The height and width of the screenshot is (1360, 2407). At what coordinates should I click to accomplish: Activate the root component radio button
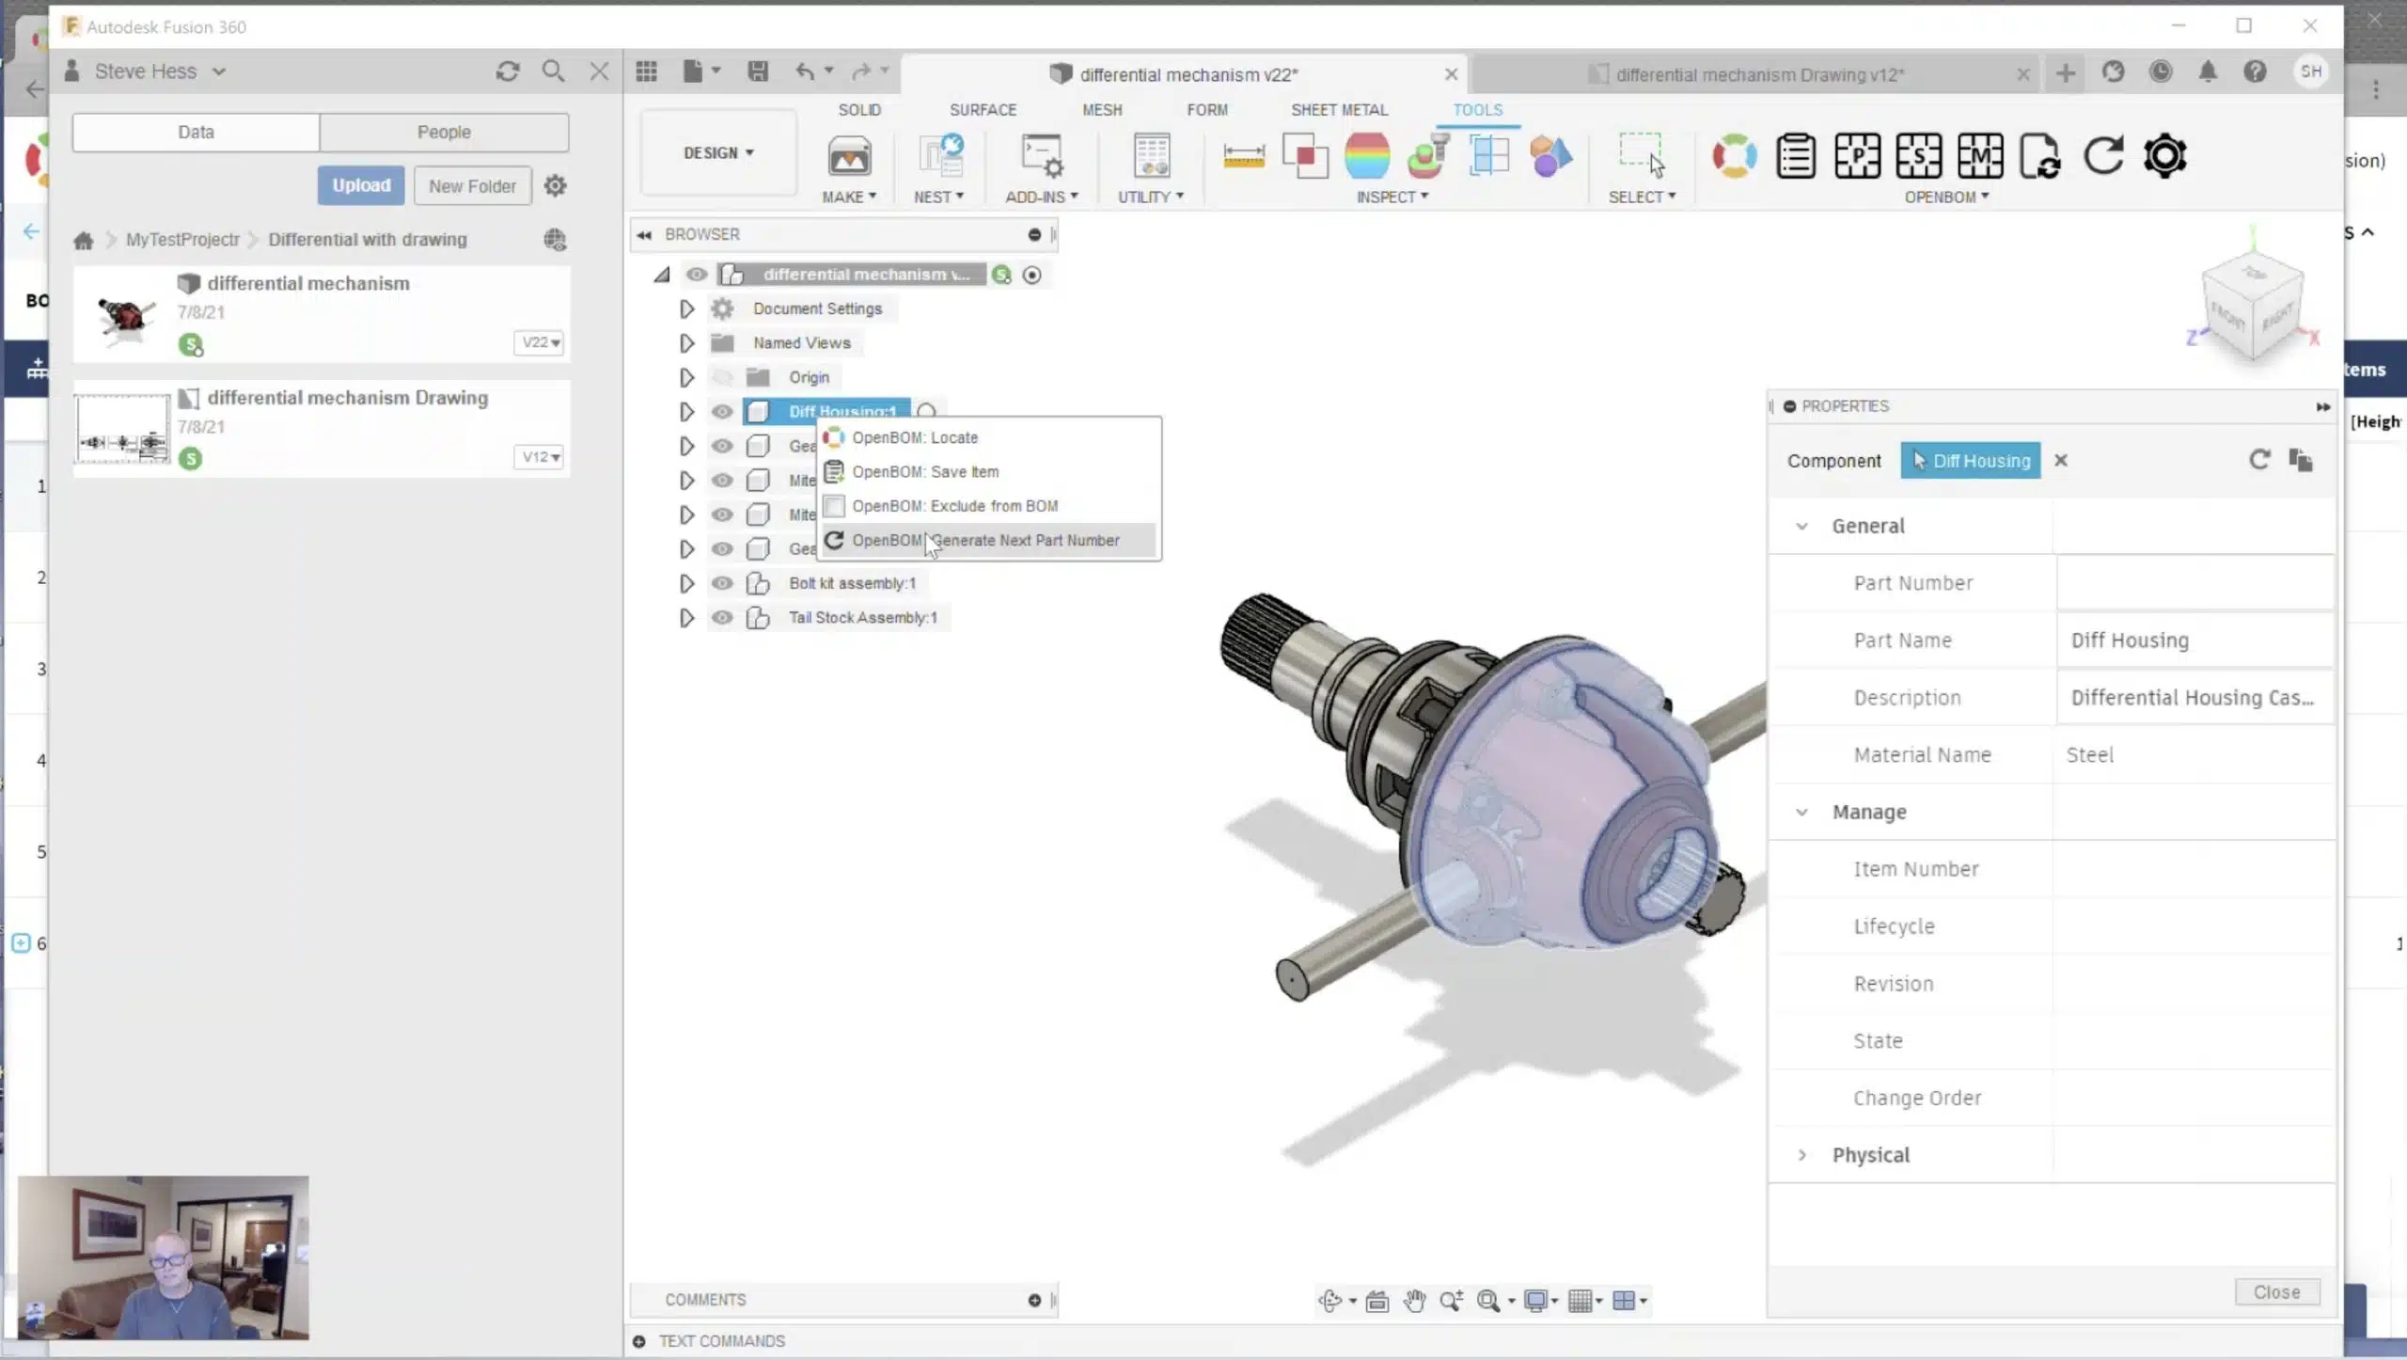[1032, 275]
